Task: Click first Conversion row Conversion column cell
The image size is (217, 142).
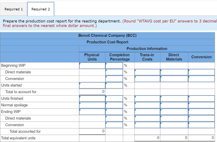Action: 201,79
